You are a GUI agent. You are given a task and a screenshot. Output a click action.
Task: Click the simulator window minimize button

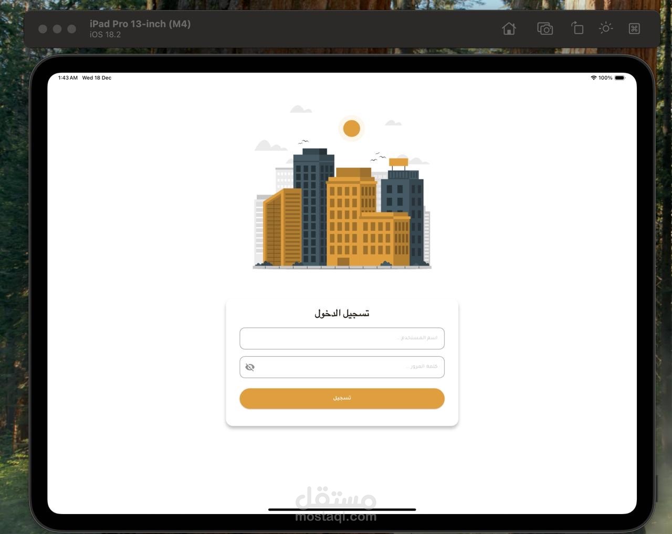pyautogui.click(x=57, y=29)
